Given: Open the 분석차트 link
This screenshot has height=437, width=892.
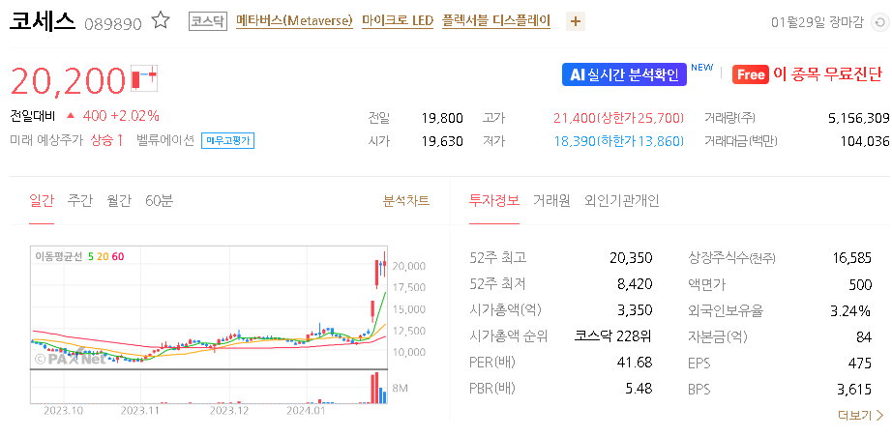Looking at the screenshot, I should click(x=406, y=200).
